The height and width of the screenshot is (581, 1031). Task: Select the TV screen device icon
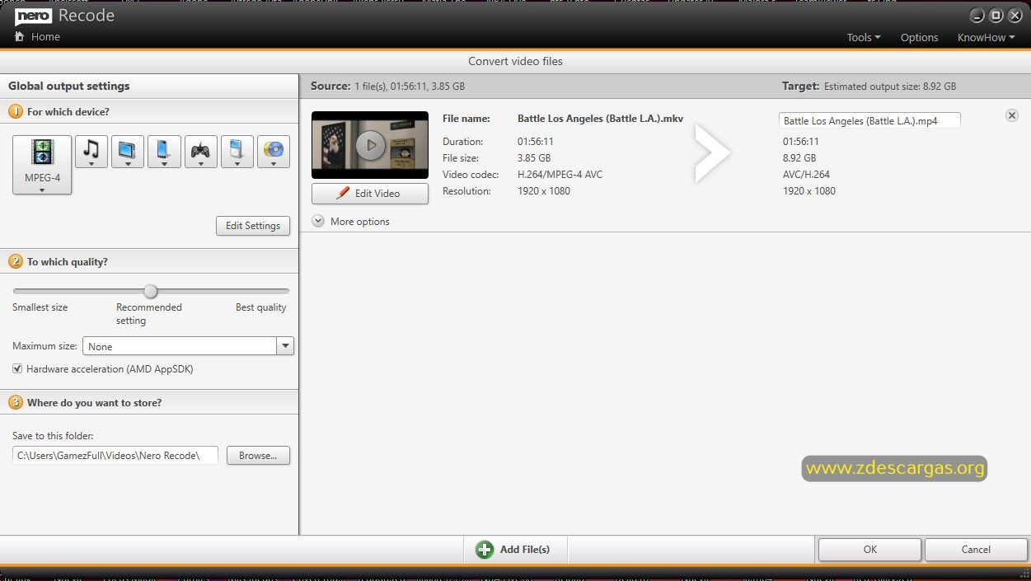[x=128, y=152]
